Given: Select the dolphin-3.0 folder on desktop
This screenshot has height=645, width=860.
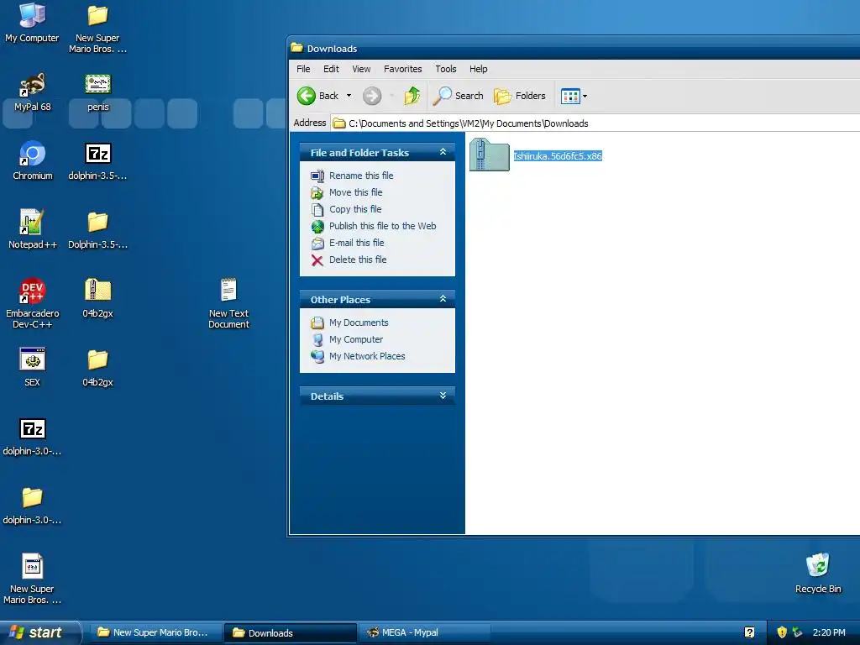Looking at the screenshot, I should click(33, 505).
